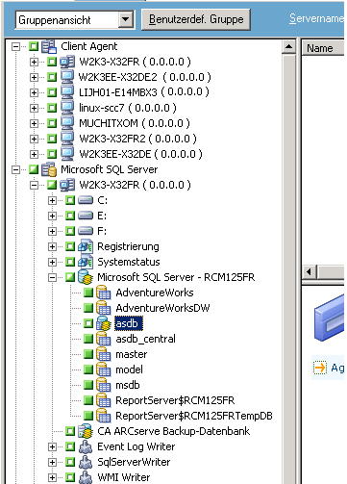347x484 pixels.
Task: Click the horizontal scroll left arrow
Action: 309,272
